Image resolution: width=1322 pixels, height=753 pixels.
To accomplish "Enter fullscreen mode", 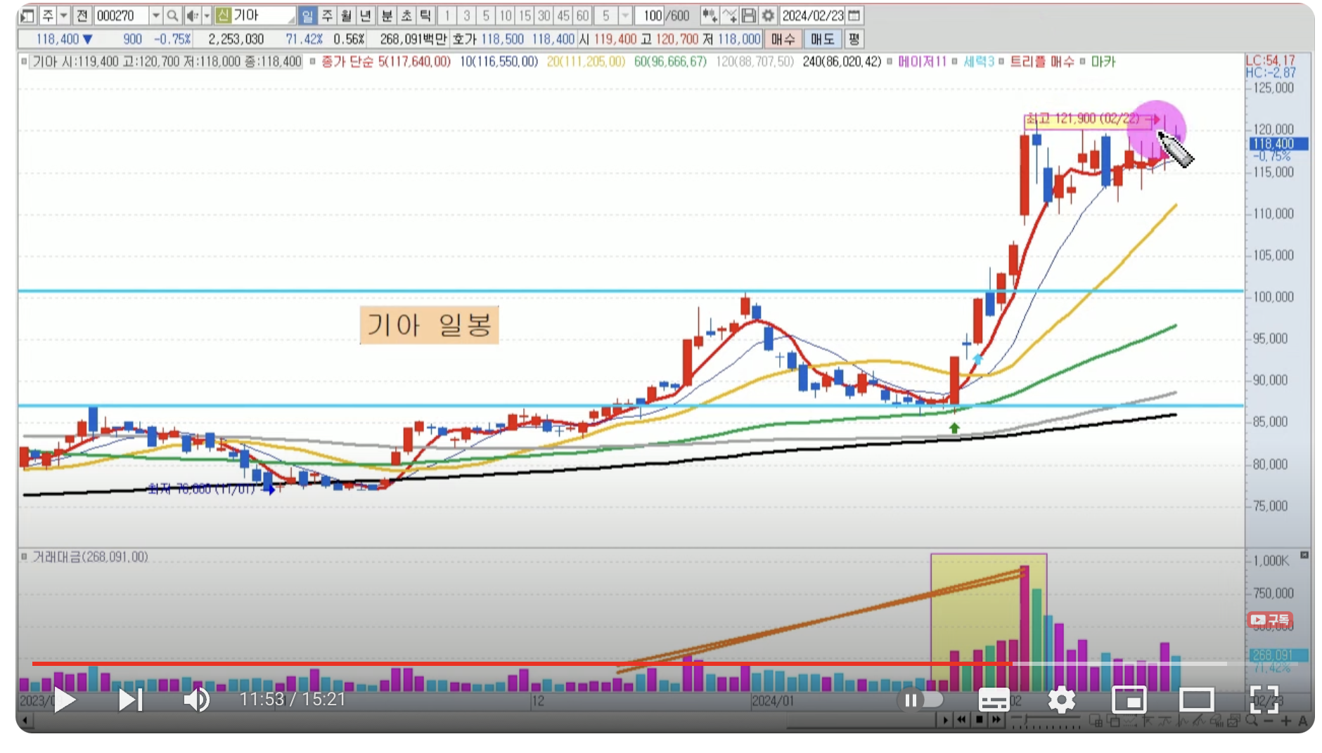I will (x=1264, y=700).
